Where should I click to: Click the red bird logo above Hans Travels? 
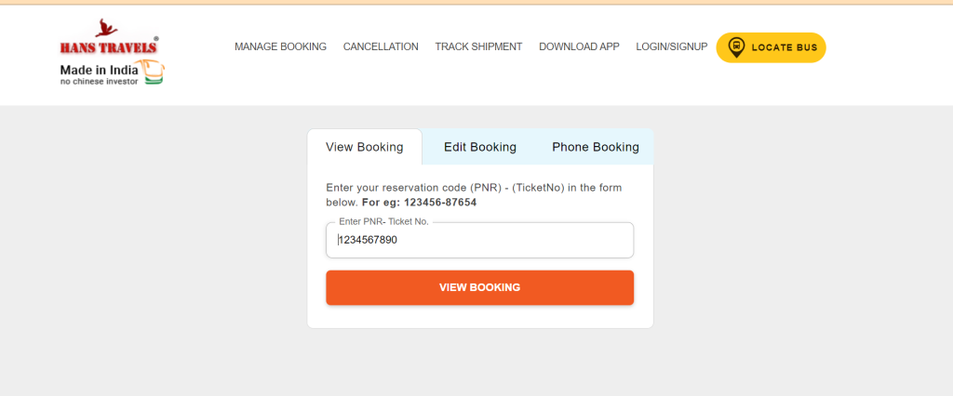coord(106,28)
